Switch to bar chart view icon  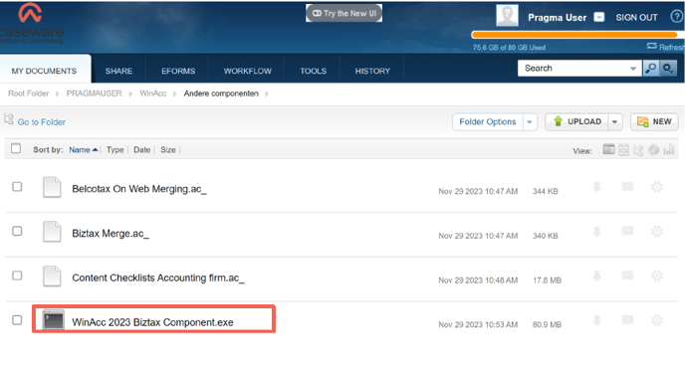pyautogui.click(x=669, y=150)
